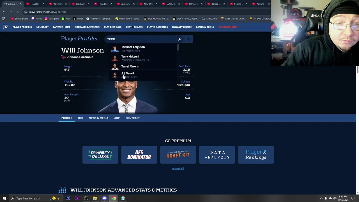Image resolution: width=359 pixels, height=202 pixels.
Task: Open Windows notification center
Action: [x=353, y=198]
